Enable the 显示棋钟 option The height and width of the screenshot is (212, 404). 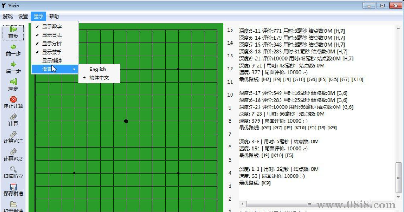52,61
